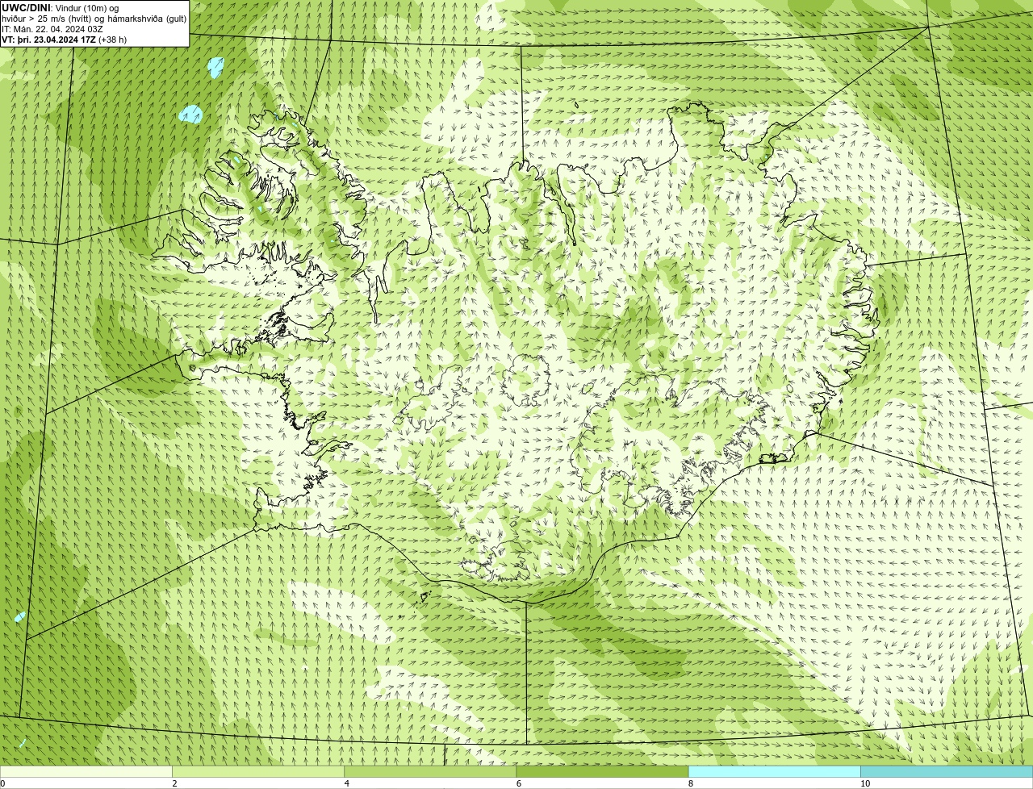This screenshot has height=789, width=1033.
Task: Select the 2–4 m/s light green scale segment
Action: click(x=258, y=771)
